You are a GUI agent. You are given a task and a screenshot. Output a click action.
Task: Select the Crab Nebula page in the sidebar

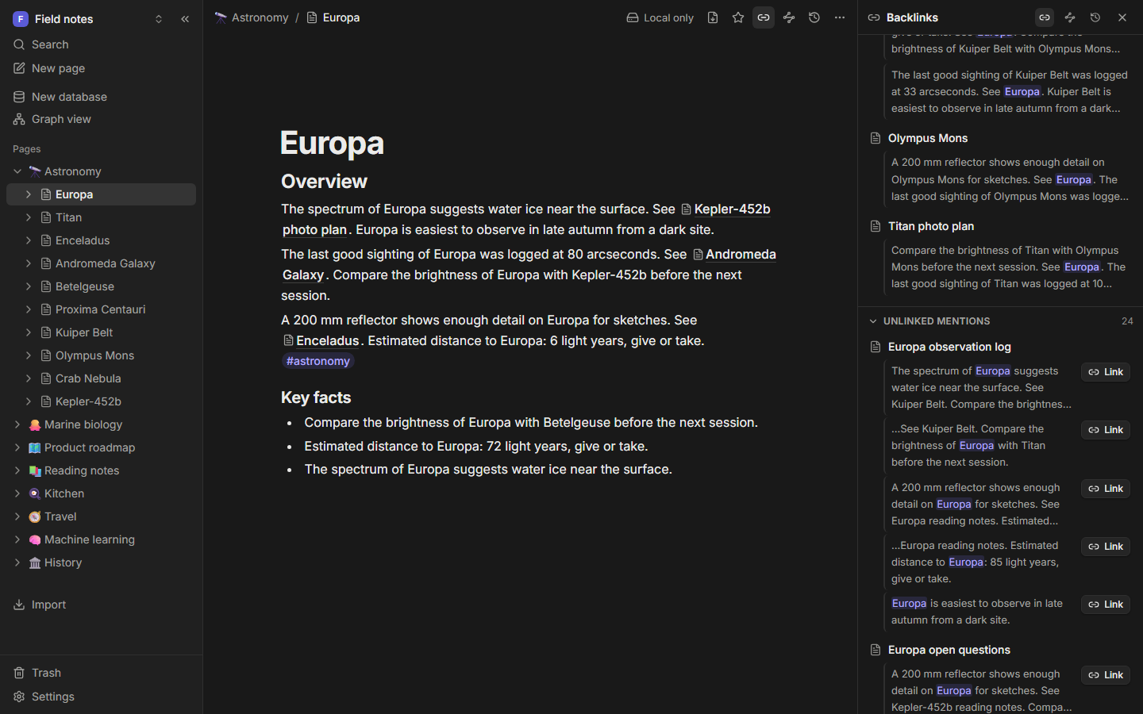pyautogui.click(x=101, y=378)
